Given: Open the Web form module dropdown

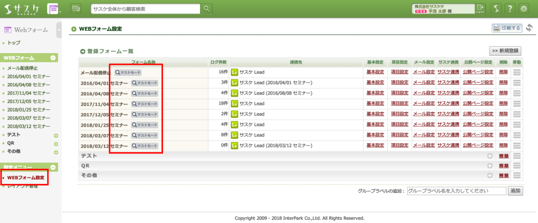Looking at the screenshot, I should pos(54,9).
